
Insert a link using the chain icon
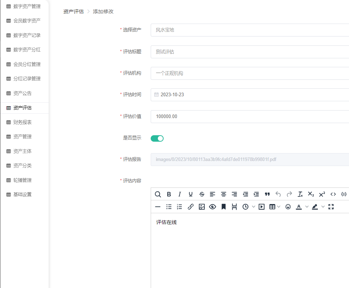coord(191,207)
